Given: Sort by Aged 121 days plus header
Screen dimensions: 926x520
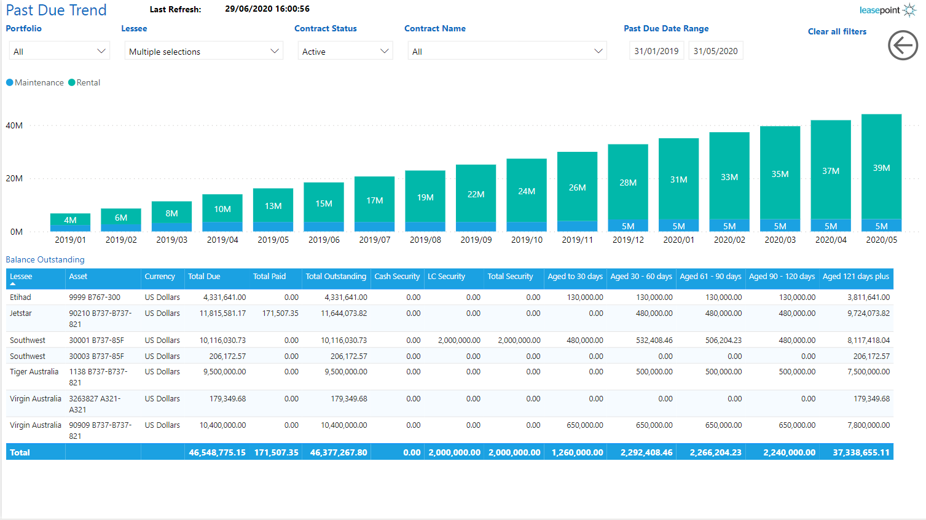Looking at the screenshot, I should 856,278.
